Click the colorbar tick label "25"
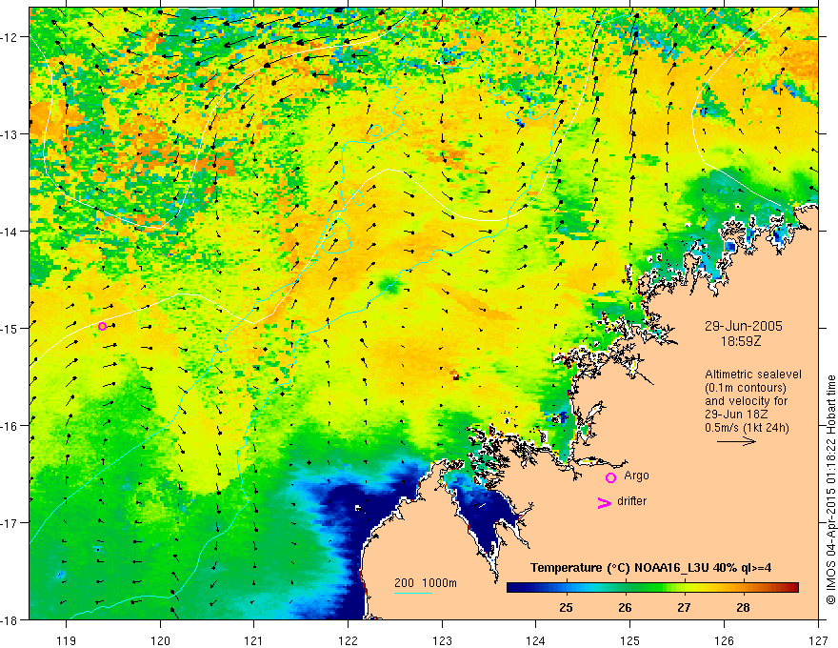Viewport: 838px width, 648px height. [x=566, y=607]
